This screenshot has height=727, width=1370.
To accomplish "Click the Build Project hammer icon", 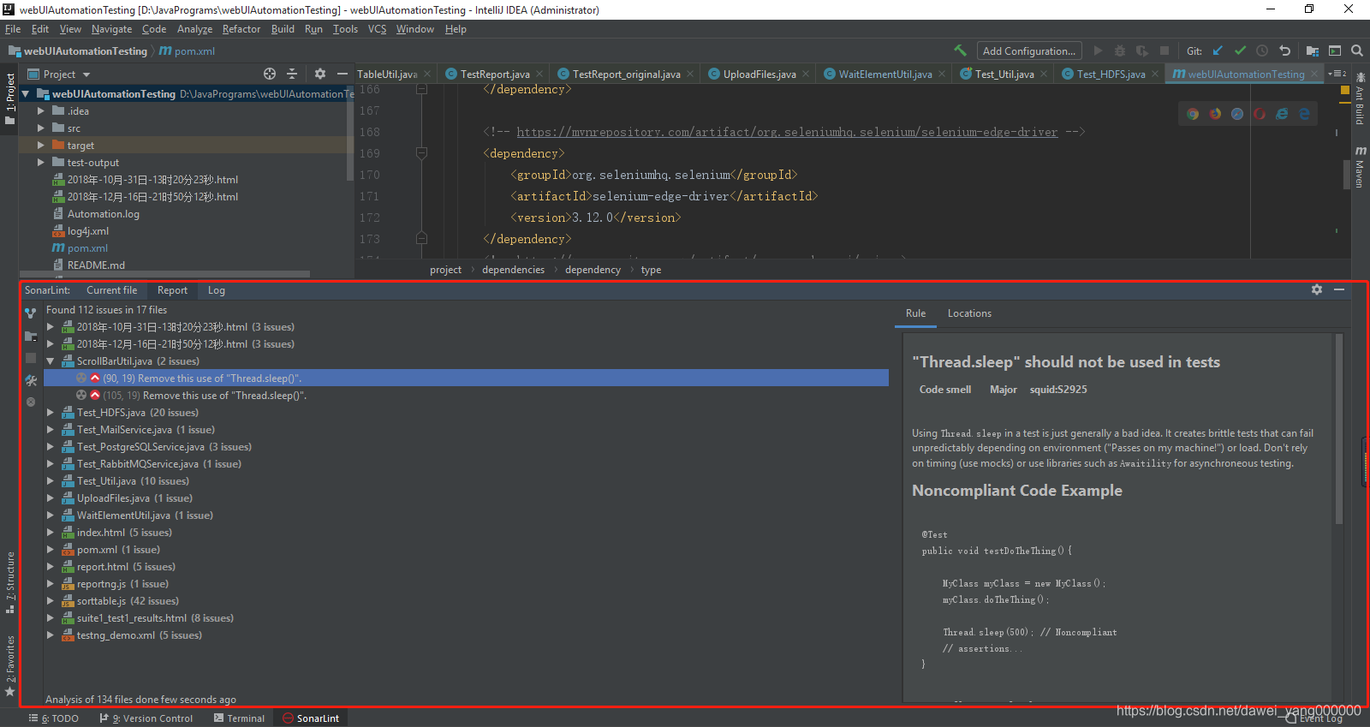I will [961, 51].
